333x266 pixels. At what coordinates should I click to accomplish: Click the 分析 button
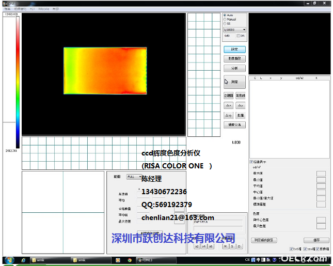(x=234, y=68)
